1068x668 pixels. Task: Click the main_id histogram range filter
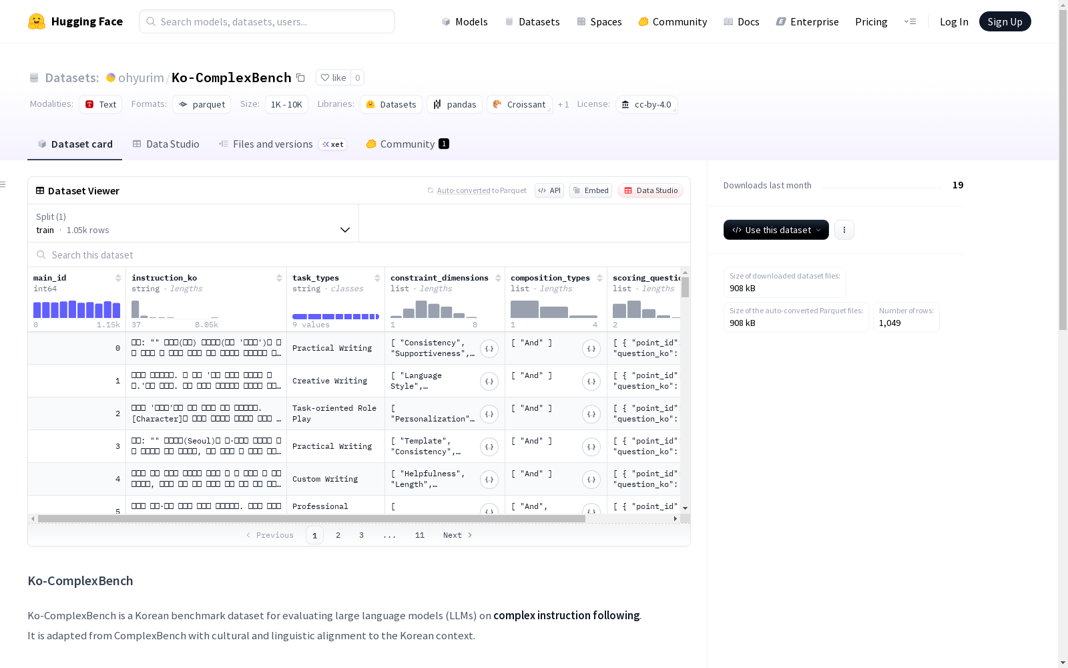[77, 309]
